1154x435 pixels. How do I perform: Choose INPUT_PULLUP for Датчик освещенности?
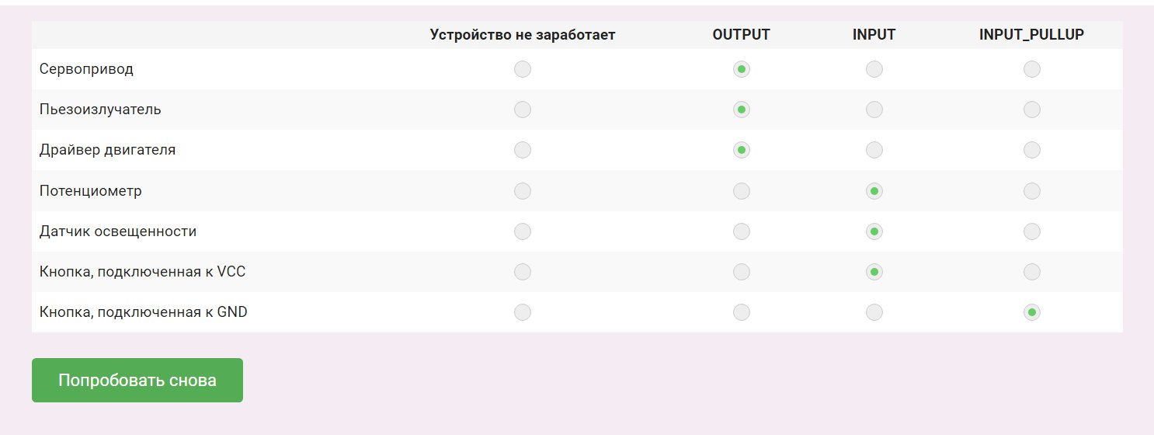(1032, 231)
